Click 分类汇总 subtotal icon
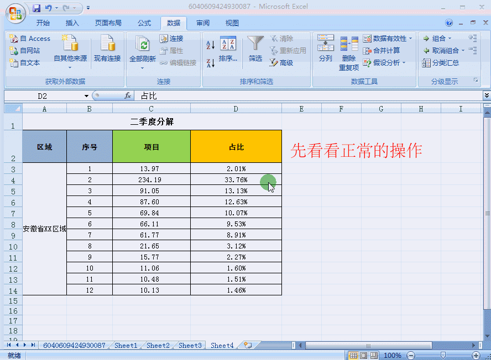491x360 pixels. [439, 62]
